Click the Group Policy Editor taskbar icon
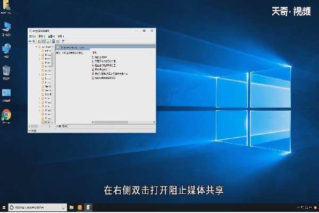 pos(88,208)
